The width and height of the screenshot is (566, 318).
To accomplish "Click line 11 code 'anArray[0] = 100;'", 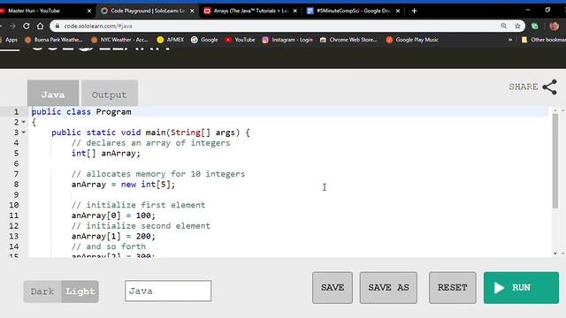I will [113, 216].
